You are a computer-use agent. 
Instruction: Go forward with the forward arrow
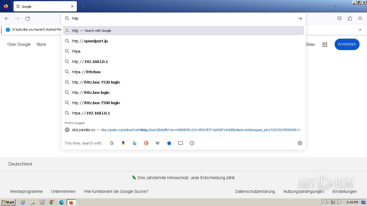coord(17,18)
